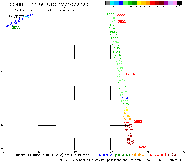Click the dark blue swatch in the color scale

pyautogui.click(x=121, y=3)
